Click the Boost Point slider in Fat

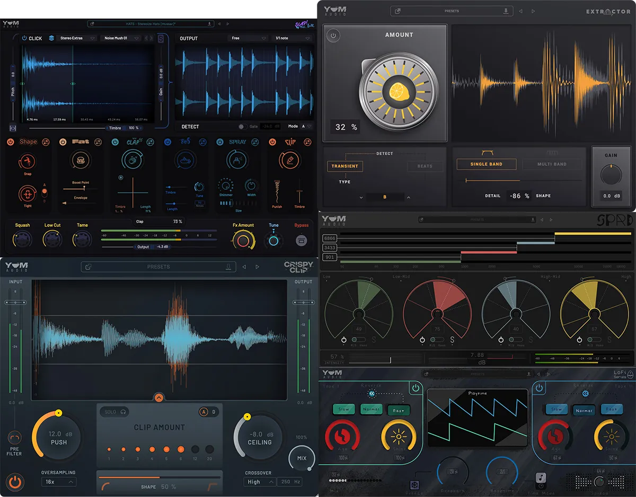[x=81, y=188]
